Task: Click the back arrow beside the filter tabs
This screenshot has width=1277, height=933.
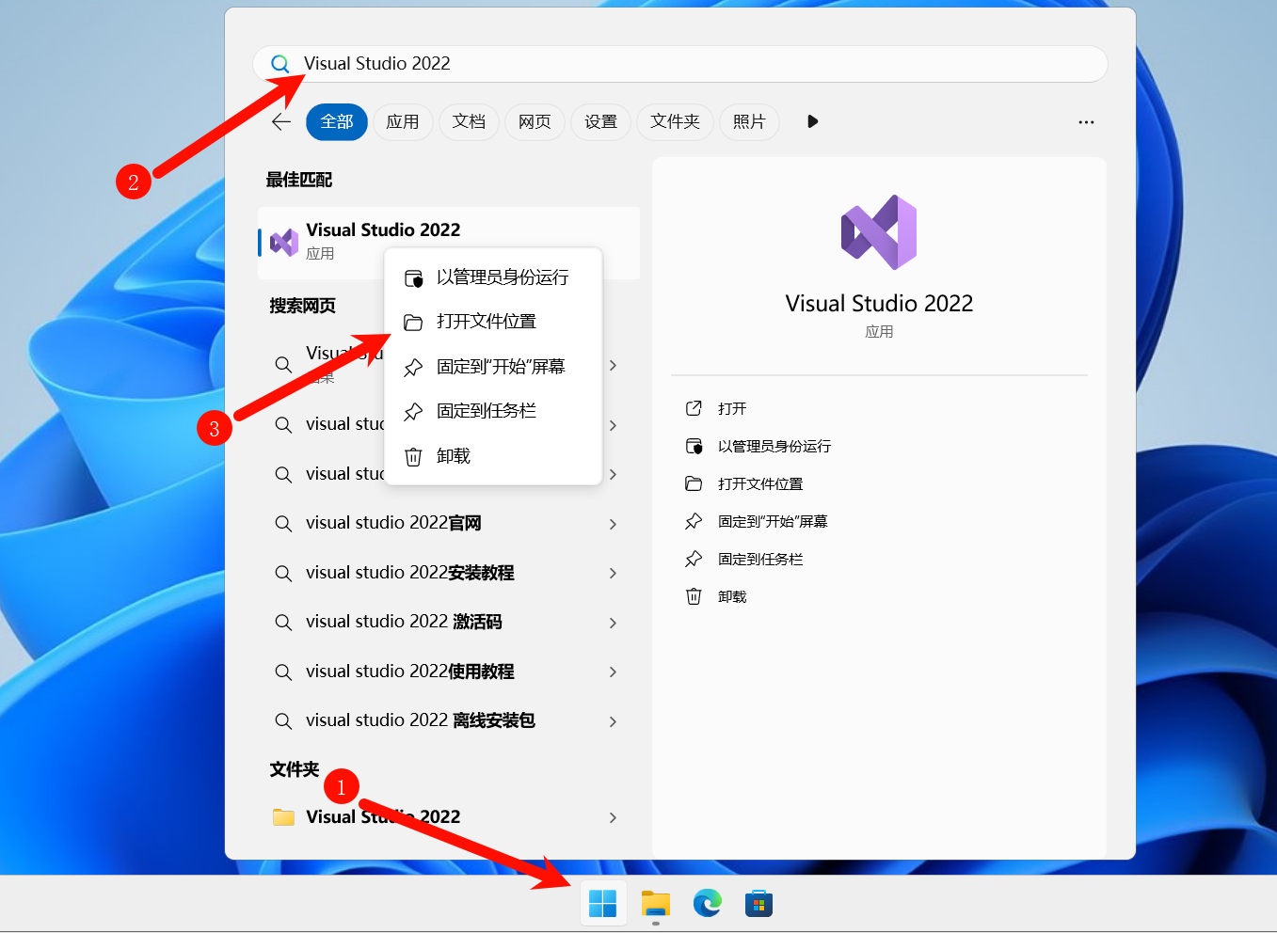Action: click(x=281, y=121)
